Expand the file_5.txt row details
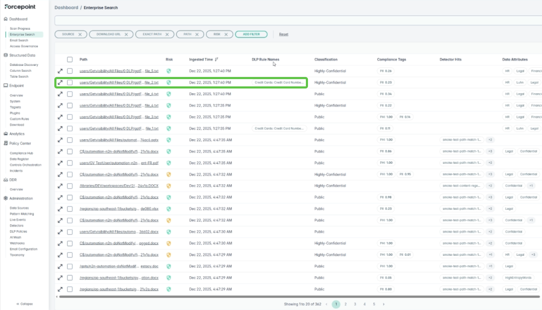 [60, 71]
